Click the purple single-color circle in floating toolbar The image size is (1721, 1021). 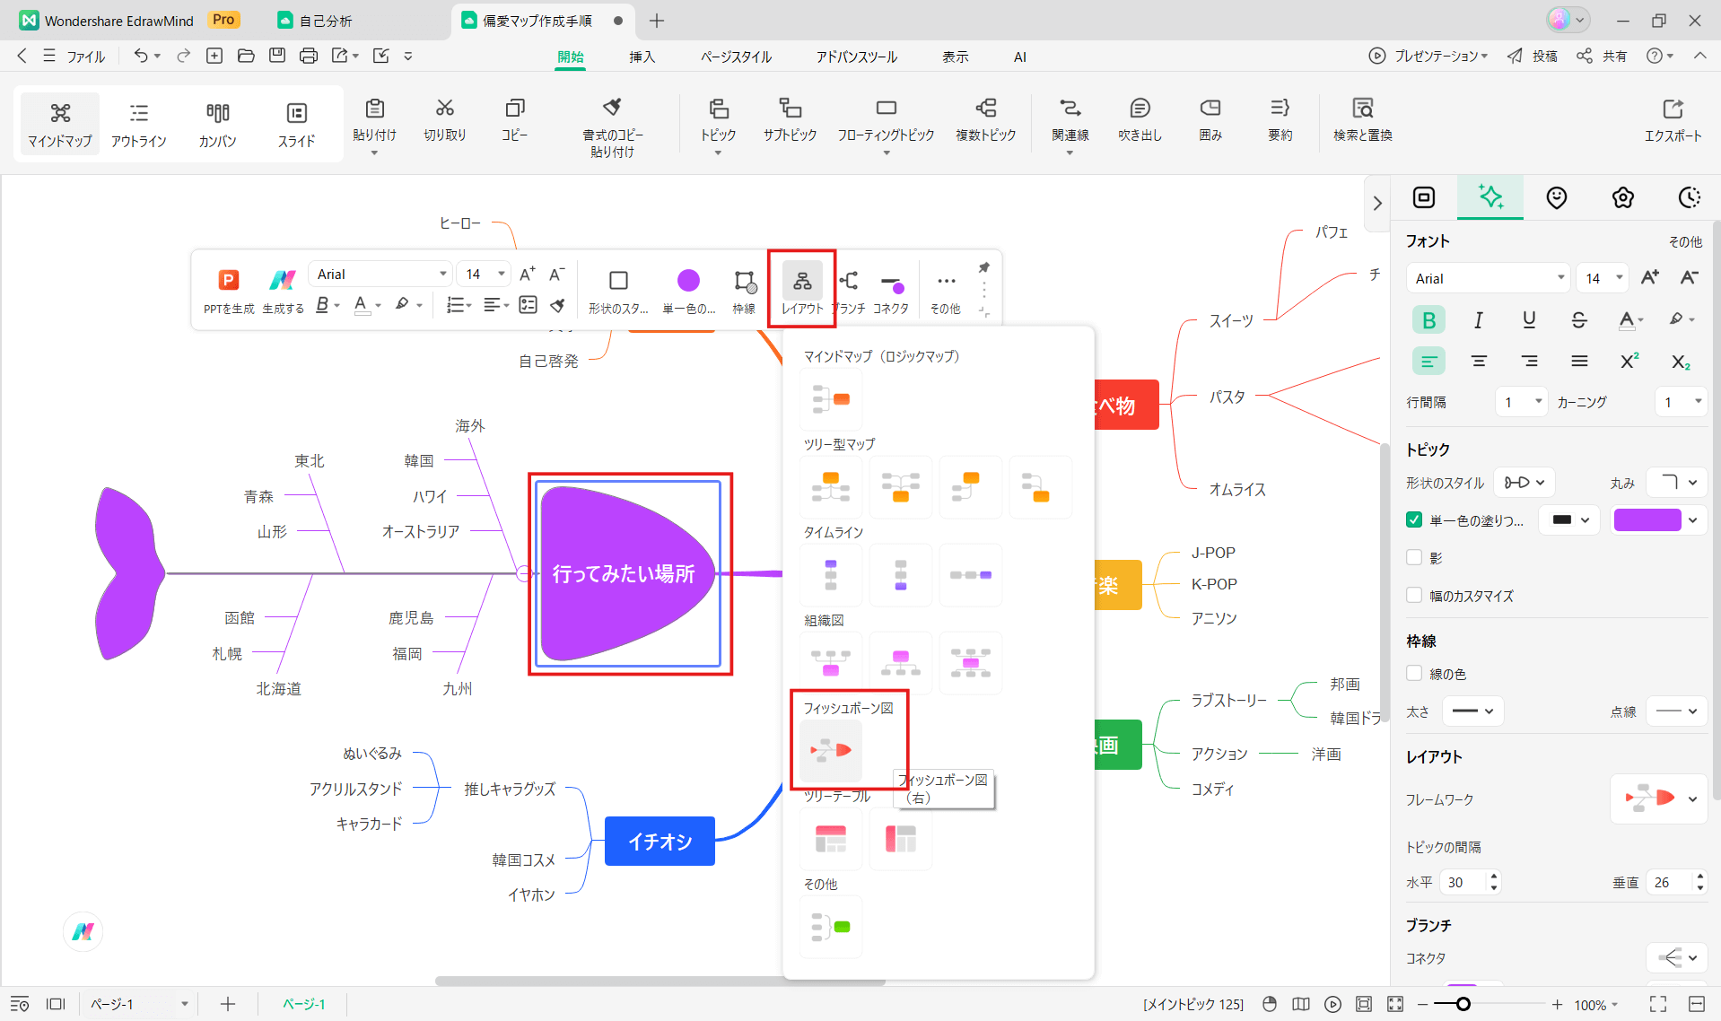coord(688,280)
